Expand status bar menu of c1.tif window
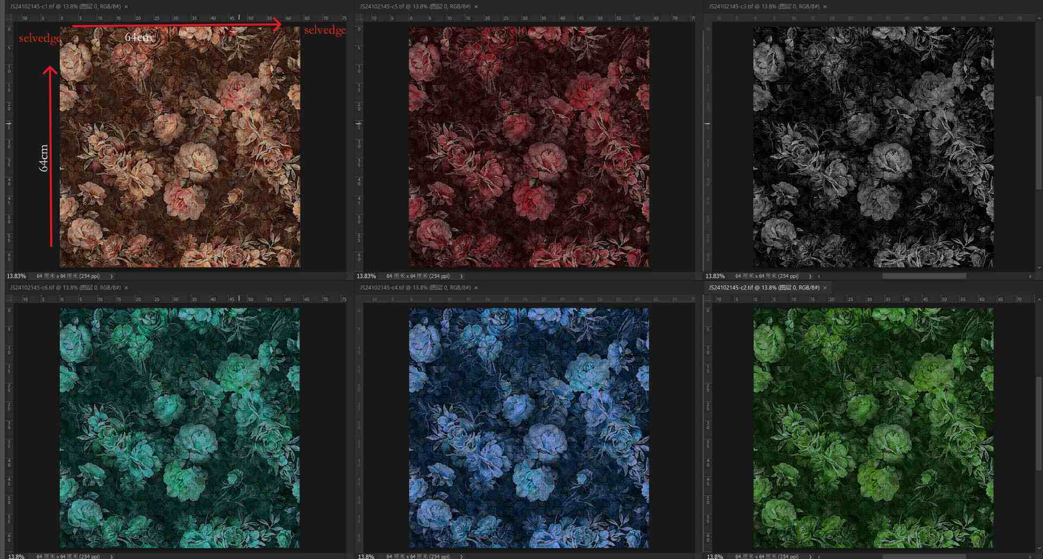The image size is (1043, 559). coord(111,276)
